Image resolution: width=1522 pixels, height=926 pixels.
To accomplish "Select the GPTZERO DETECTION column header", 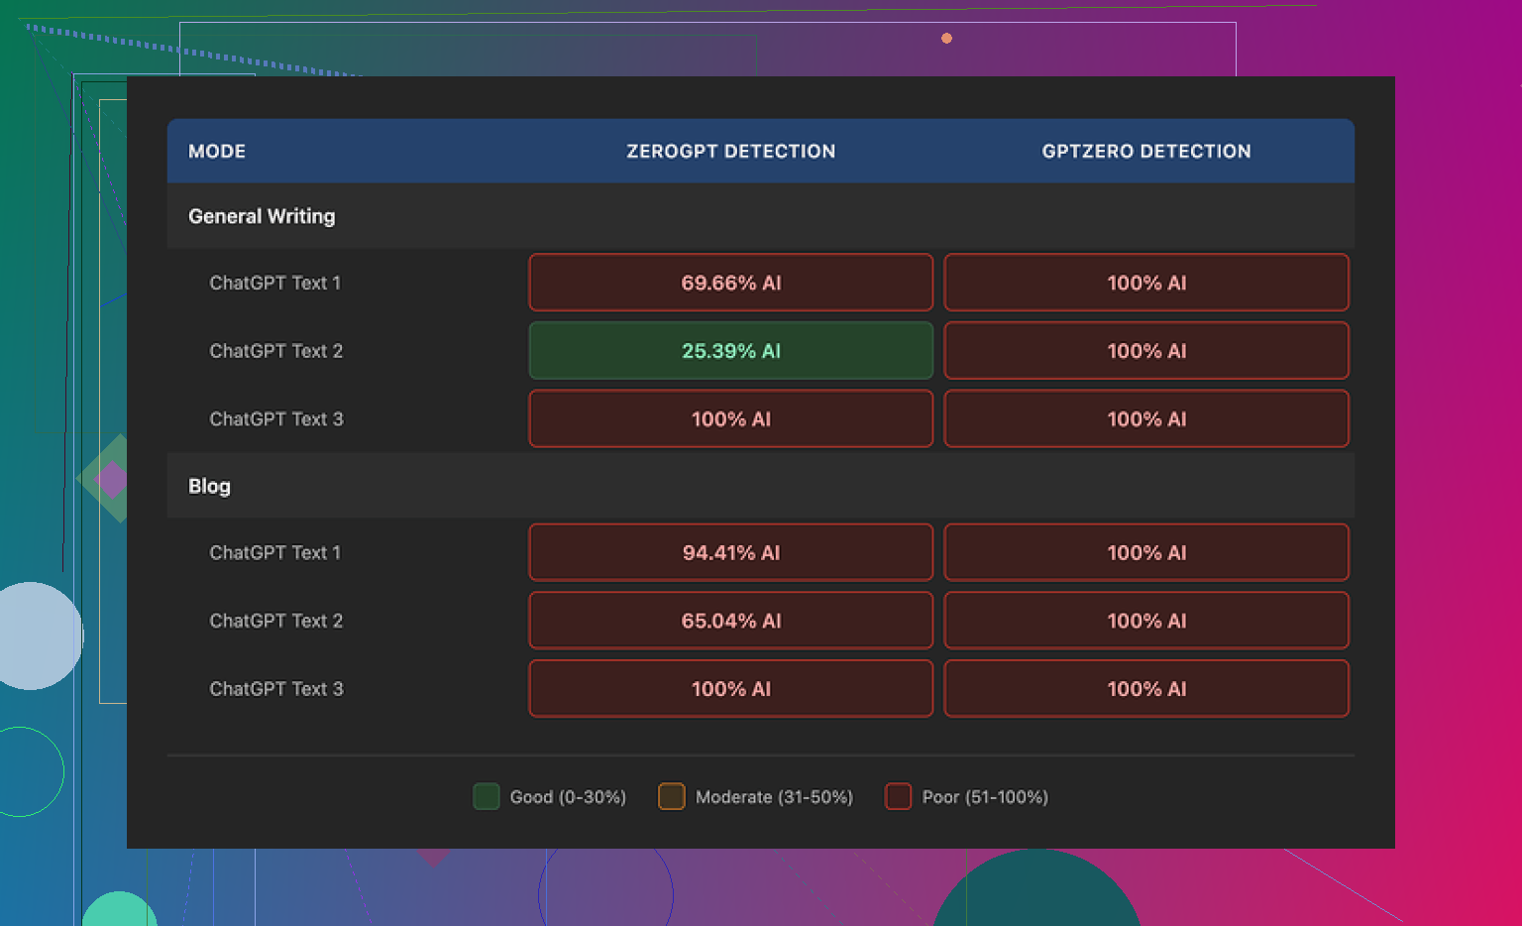I will pos(1145,152).
